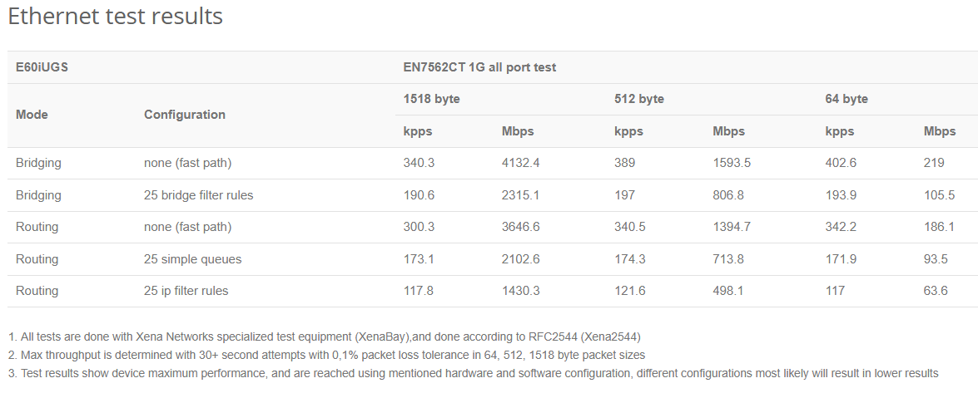978x393 pixels.
Task: Select the 340.3 kpps value
Action: [x=419, y=163]
